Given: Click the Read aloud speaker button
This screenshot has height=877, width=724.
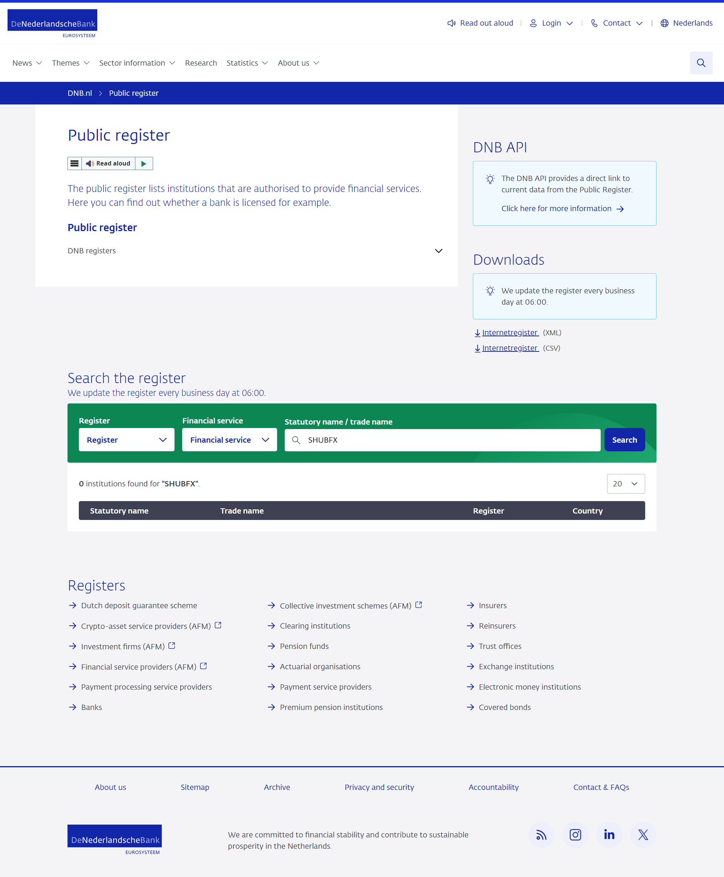Looking at the screenshot, I should [x=109, y=164].
